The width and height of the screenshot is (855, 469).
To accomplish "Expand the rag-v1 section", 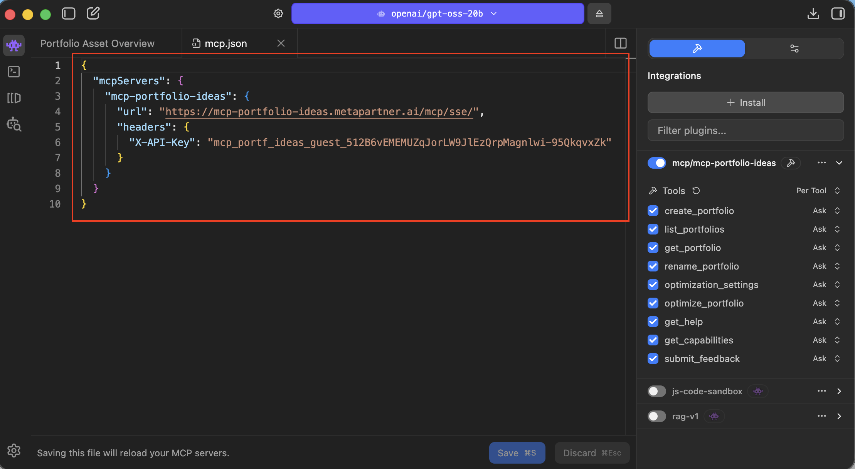I will (x=839, y=416).
